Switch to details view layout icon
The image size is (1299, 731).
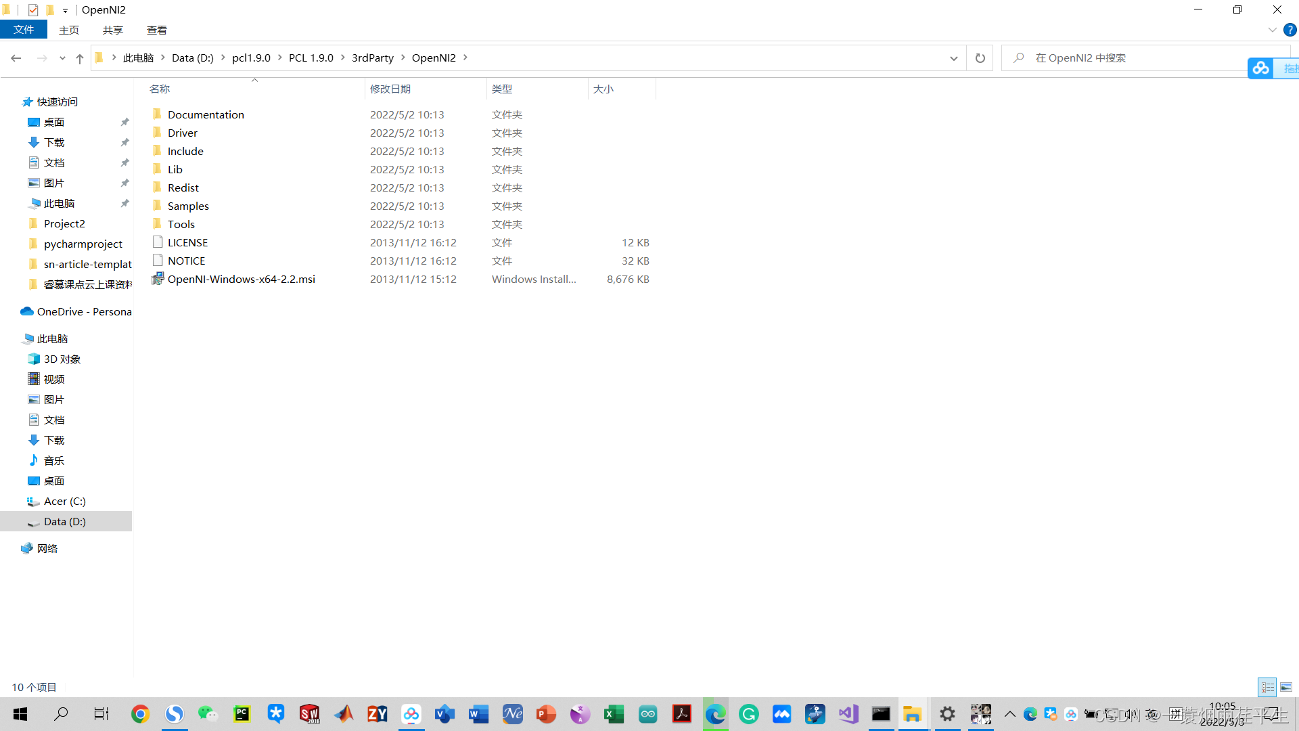point(1267,687)
